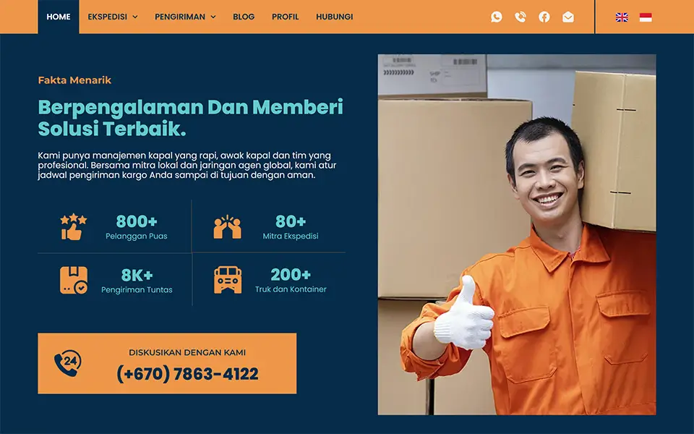Switch language with the UK flag
Screen dimensions: 694x434
click(x=622, y=17)
